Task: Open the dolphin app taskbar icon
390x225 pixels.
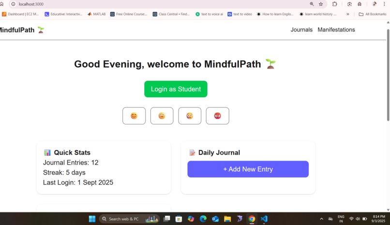Action: point(240,219)
